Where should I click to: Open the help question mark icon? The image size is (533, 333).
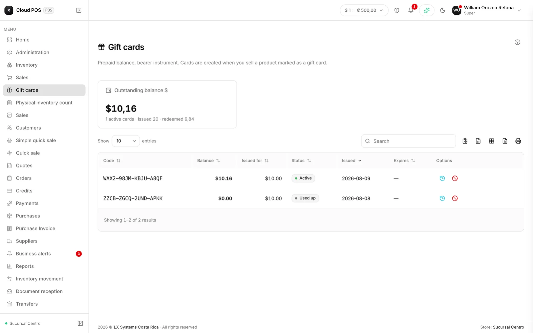517,42
